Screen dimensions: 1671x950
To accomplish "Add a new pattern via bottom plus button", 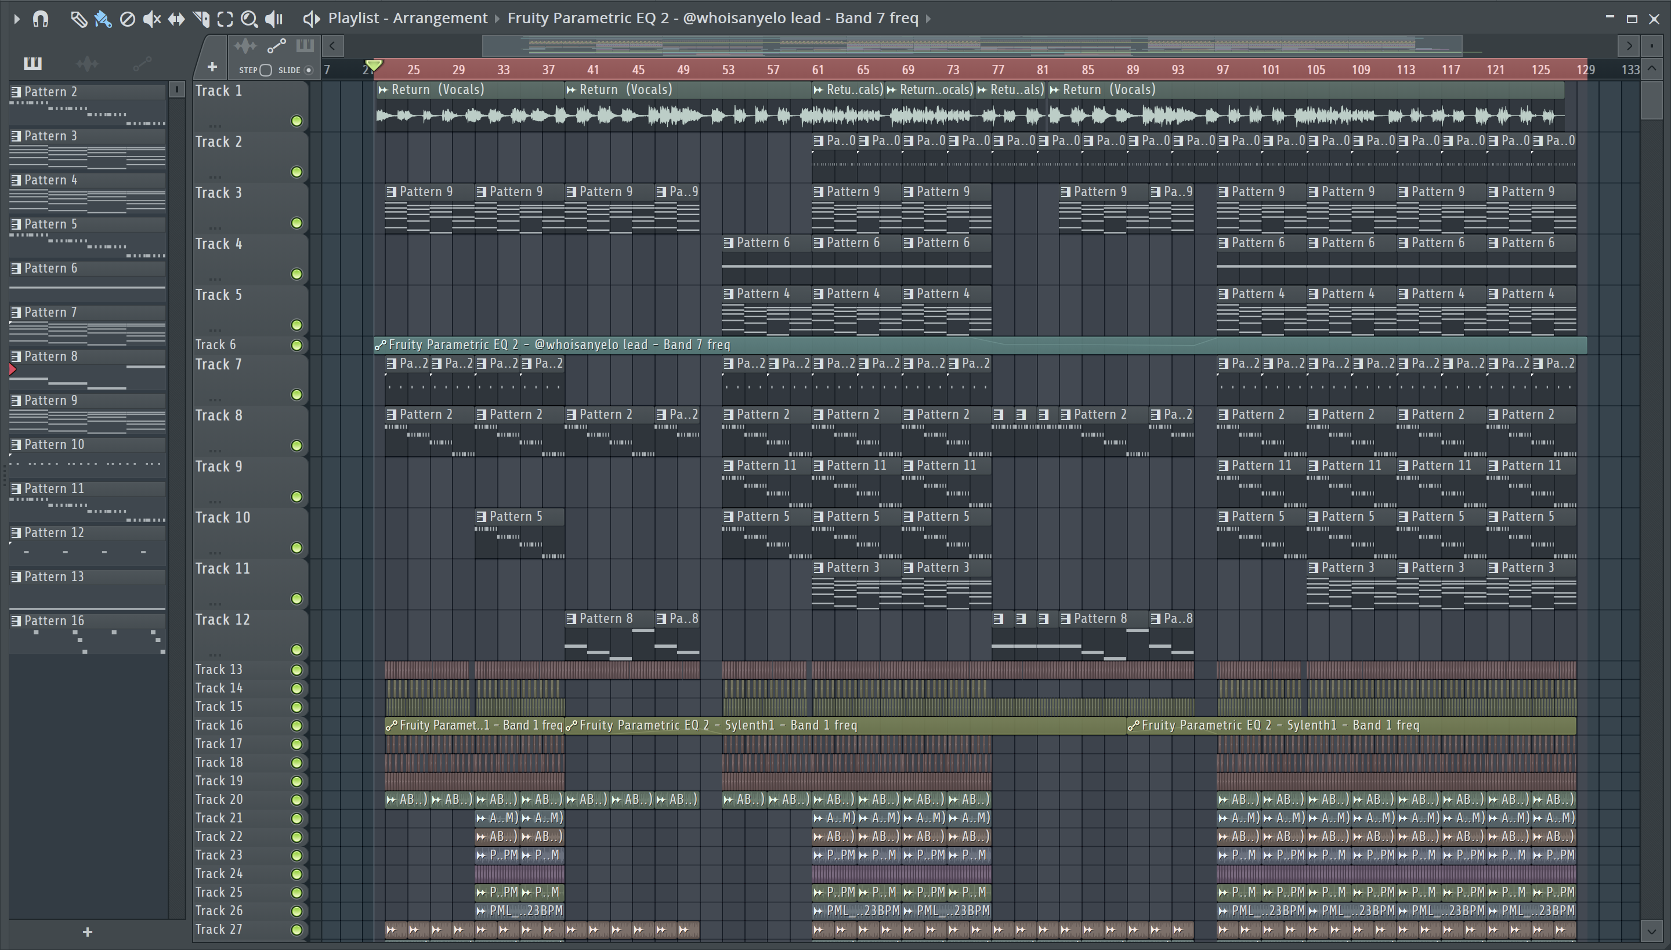I will click(x=88, y=931).
